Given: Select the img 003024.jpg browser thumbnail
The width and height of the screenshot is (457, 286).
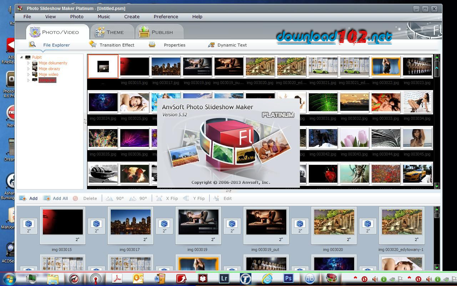Looking at the screenshot, I should [x=103, y=102].
